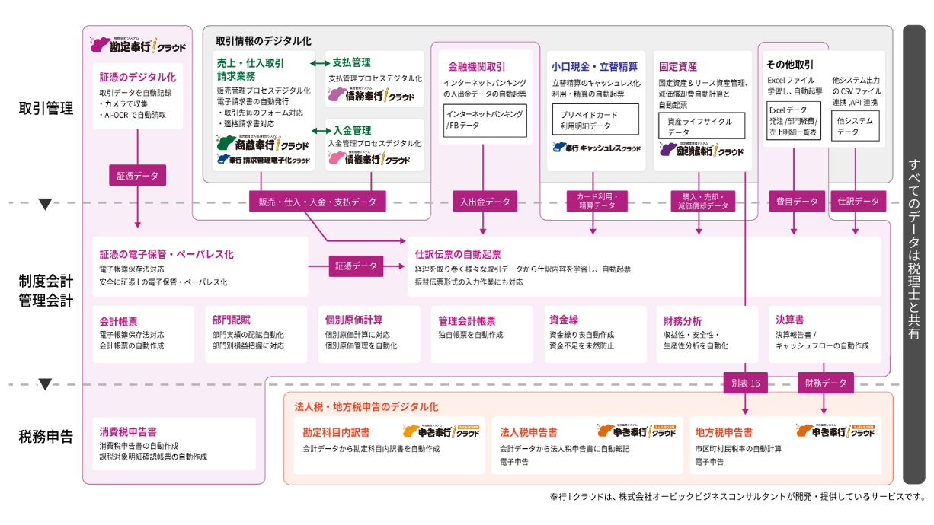This screenshot has height=525, width=934.
Task: Open the 管理会計帳票 card
Action: (x=481, y=333)
